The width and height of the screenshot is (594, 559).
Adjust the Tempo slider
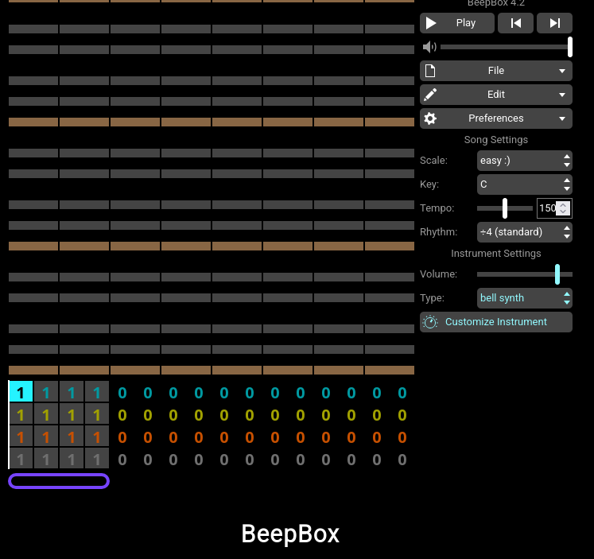pos(505,208)
